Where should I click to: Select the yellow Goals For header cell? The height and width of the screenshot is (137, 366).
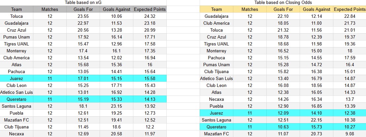pyautogui.click(x=283, y=9)
